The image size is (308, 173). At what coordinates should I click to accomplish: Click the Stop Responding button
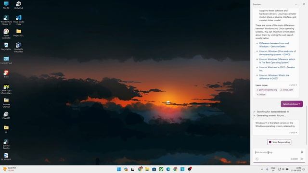pos(279,142)
